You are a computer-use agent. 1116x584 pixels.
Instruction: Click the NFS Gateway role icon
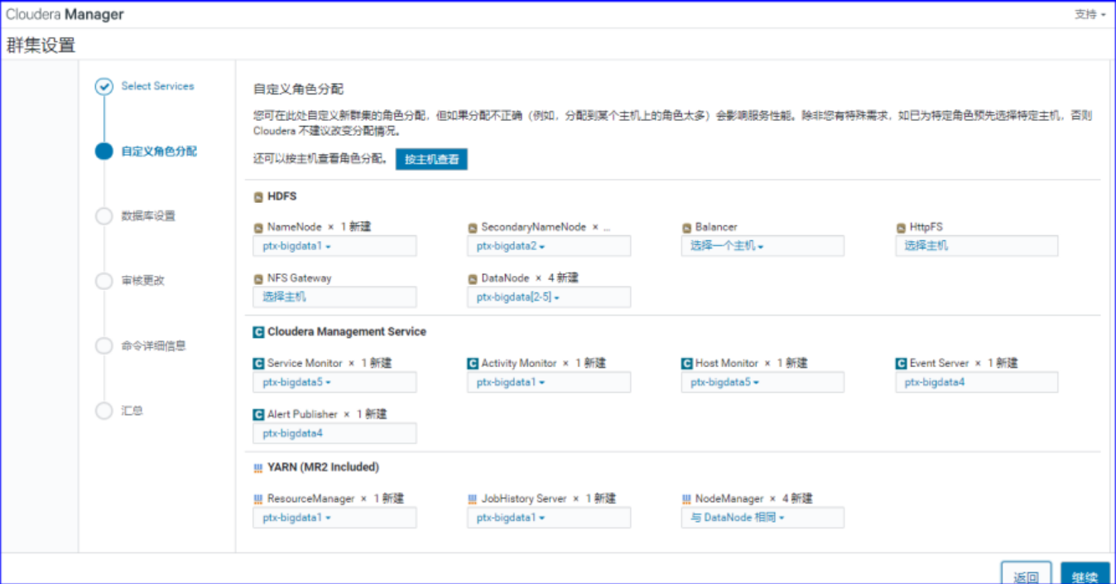tap(258, 278)
